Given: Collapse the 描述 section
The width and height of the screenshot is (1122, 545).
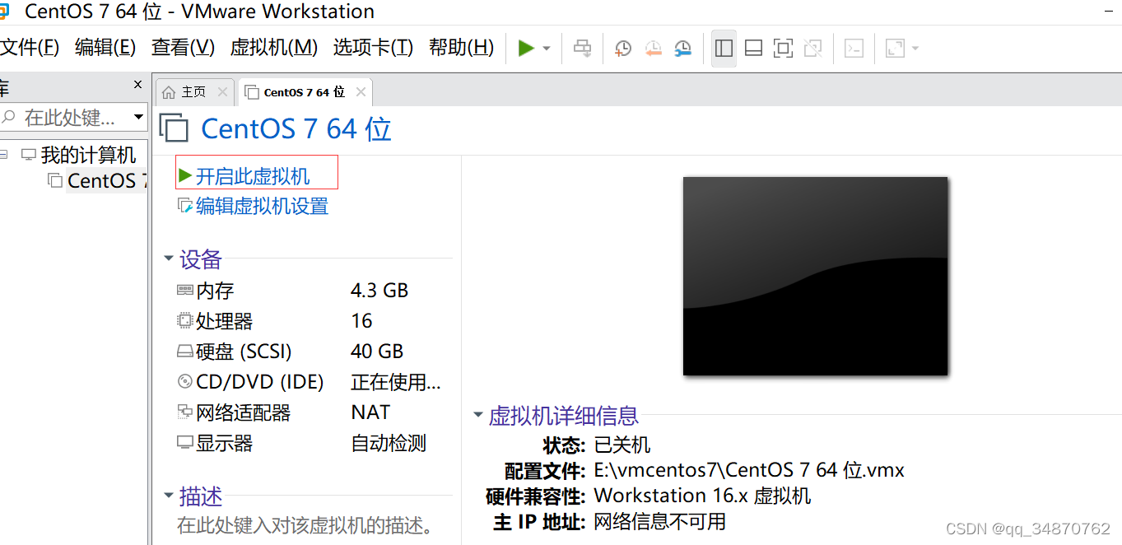Looking at the screenshot, I should (169, 496).
